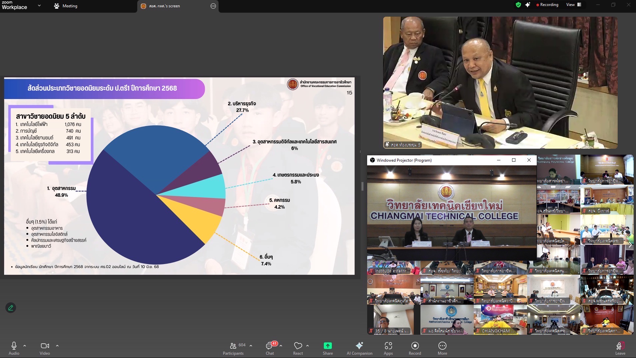
Task: Switch to the Meeting tab
Action: (x=66, y=6)
